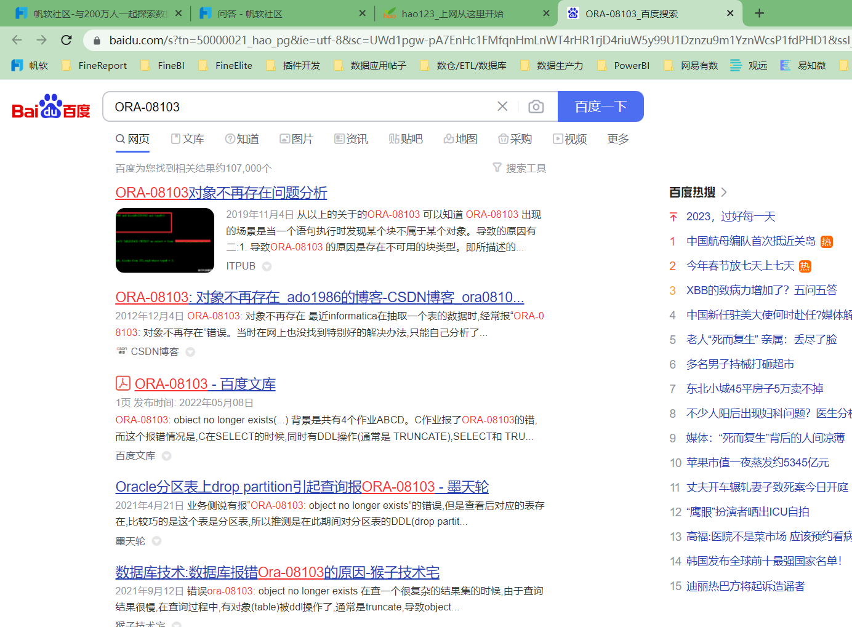Close the 问答 - 帆软社区 tab

tap(363, 13)
